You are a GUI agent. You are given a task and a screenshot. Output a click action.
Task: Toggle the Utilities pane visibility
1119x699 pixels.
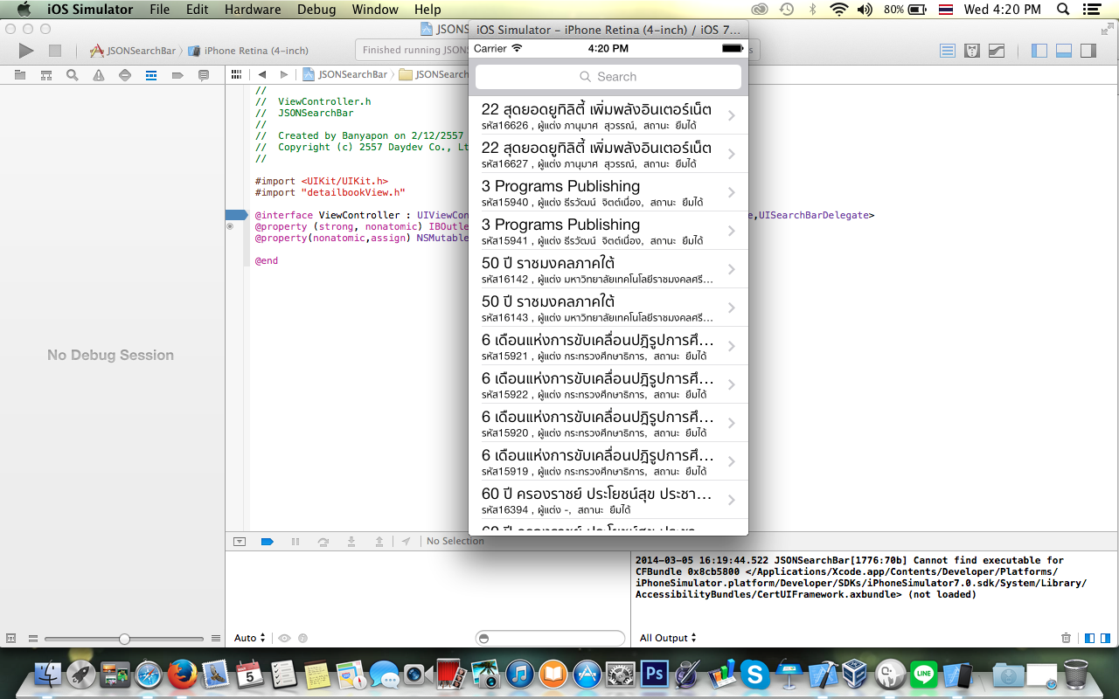1088,51
